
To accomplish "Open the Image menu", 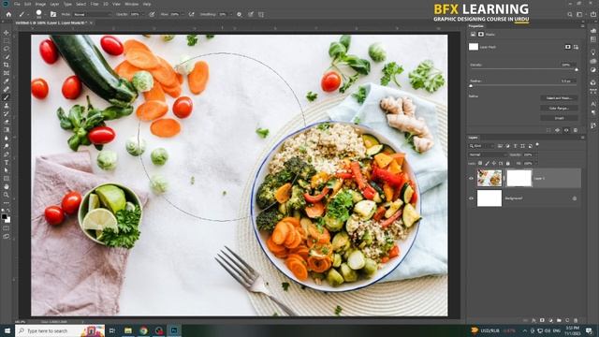I will [x=40, y=4].
